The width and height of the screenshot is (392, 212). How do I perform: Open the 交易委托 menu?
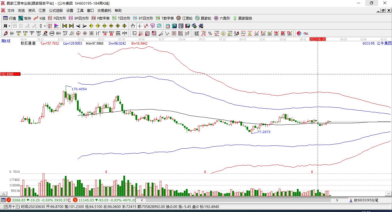click(x=104, y=11)
